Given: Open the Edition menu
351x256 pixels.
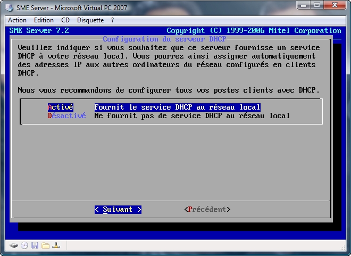Looking at the screenshot, I should (x=44, y=20).
